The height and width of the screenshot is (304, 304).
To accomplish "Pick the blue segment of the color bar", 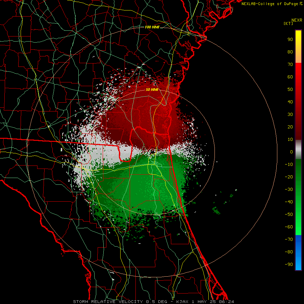I will tap(298, 253).
